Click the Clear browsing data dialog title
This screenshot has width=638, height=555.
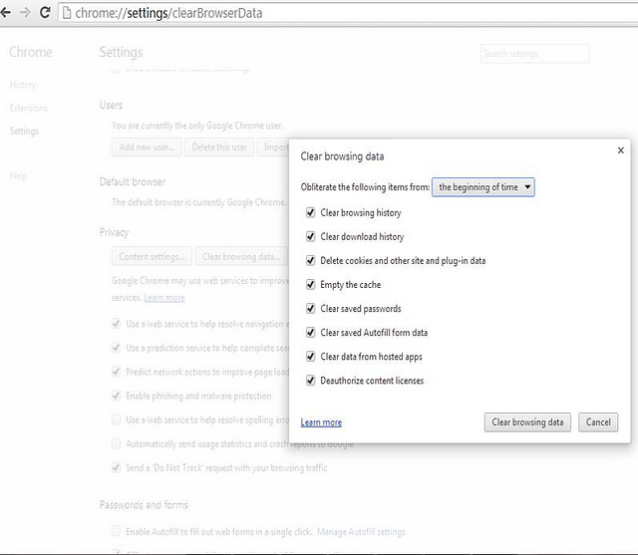tap(342, 156)
